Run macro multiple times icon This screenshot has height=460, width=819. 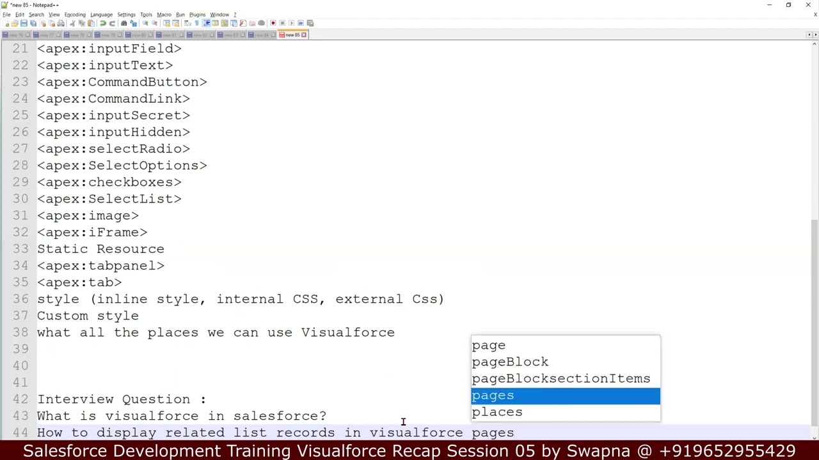point(301,23)
